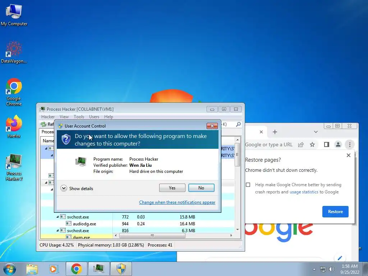The width and height of the screenshot is (368, 276).
Task: Collapse the svchost.exe 772 tree node
Action: pyautogui.click(x=57, y=217)
